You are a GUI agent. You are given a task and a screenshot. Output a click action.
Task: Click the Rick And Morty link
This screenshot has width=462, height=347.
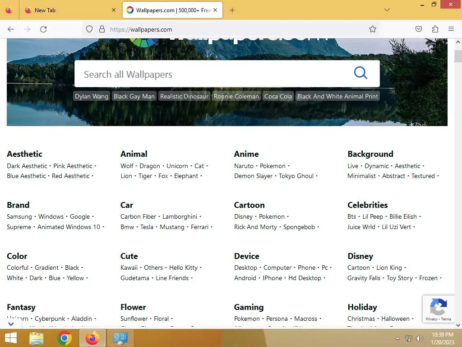coord(255,227)
